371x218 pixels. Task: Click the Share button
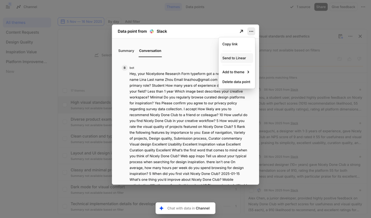click(320, 7)
